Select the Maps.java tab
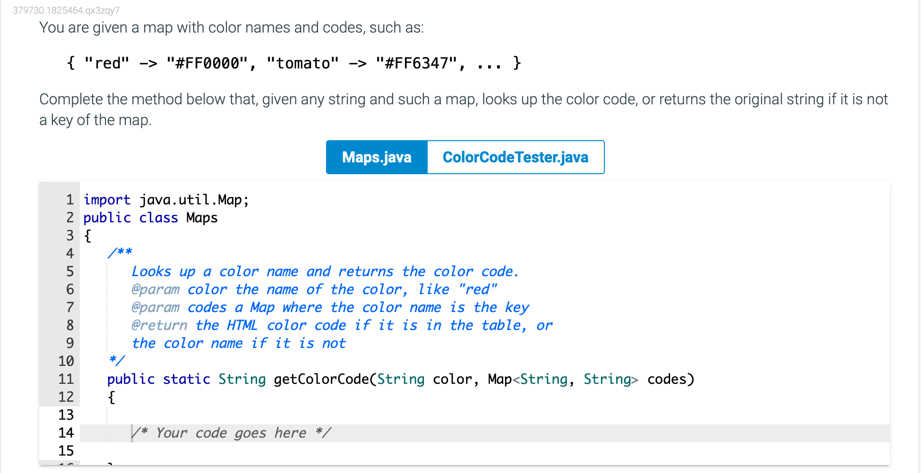 (377, 157)
